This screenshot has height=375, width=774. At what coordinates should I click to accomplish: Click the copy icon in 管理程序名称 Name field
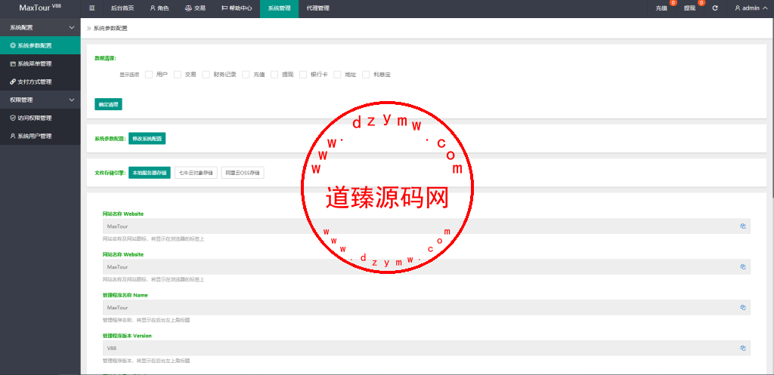pyautogui.click(x=742, y=308)
